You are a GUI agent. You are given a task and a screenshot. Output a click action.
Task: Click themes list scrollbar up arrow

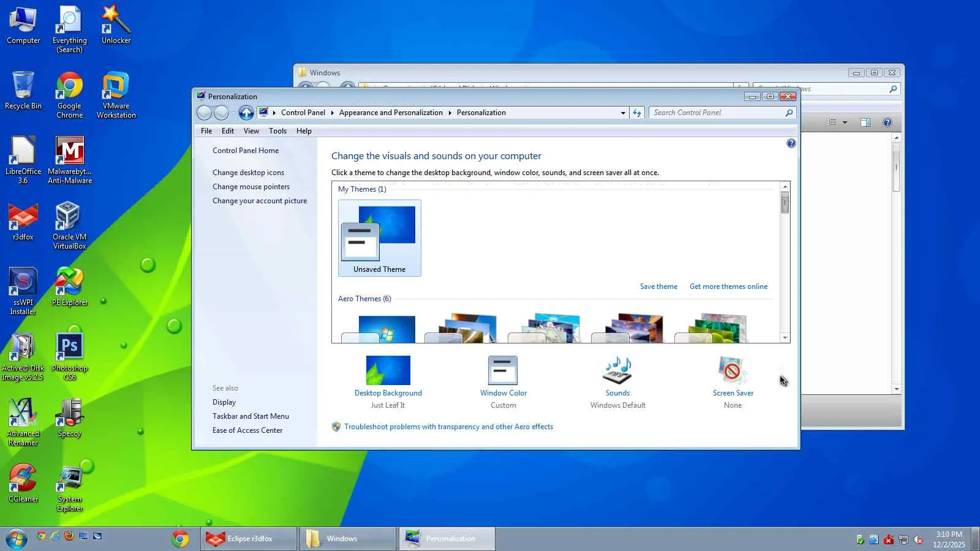(x=785, y=187)
